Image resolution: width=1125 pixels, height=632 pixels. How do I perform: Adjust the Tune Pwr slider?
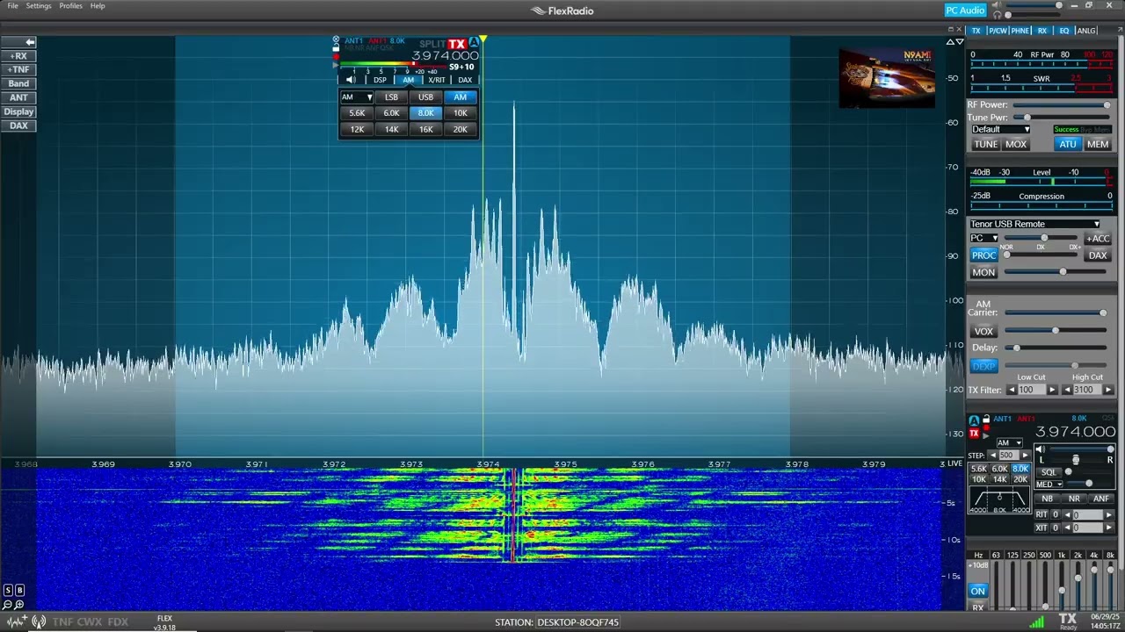click(x=1062, y=118)
